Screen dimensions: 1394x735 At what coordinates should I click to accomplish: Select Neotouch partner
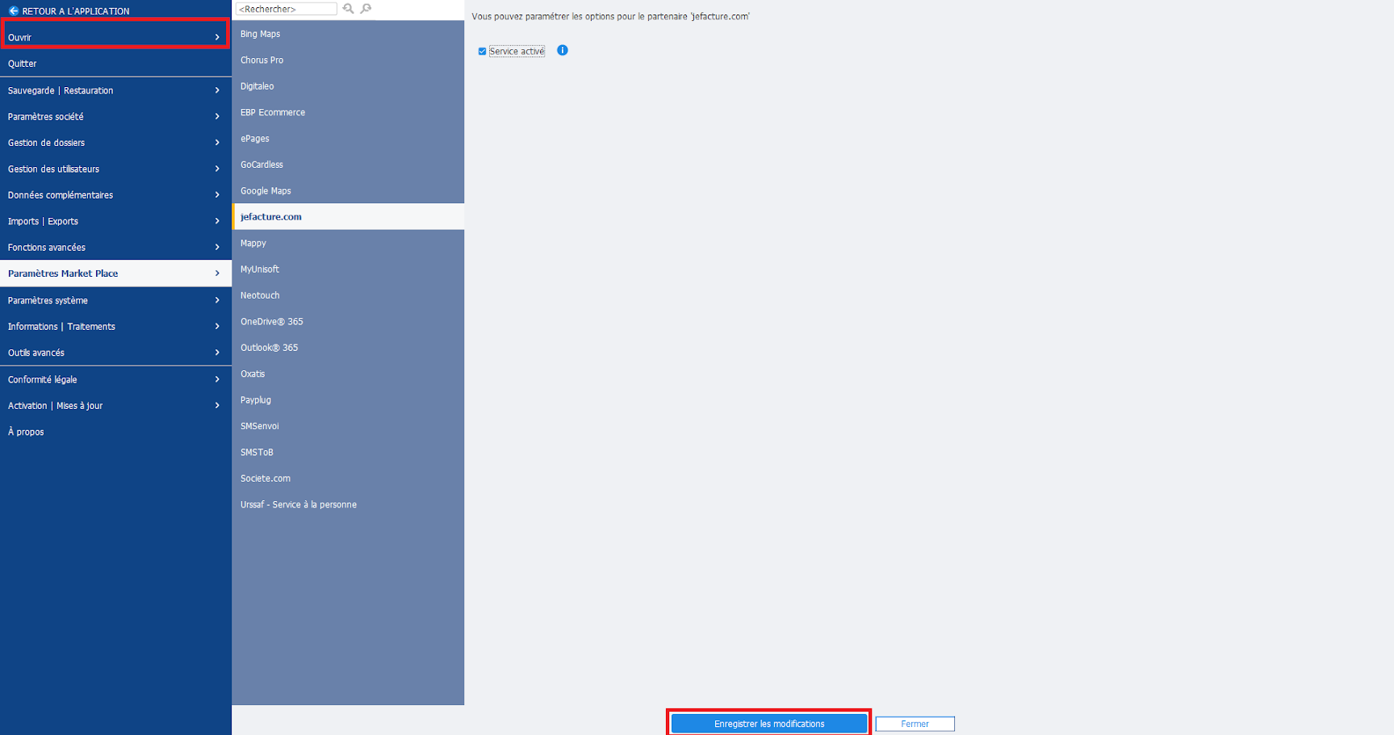point(348,295)
